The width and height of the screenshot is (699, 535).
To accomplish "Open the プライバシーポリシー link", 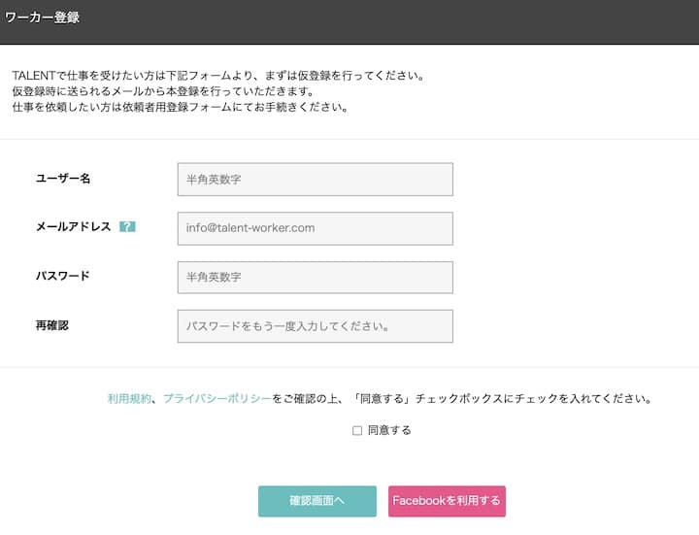I will pos(217,398).
